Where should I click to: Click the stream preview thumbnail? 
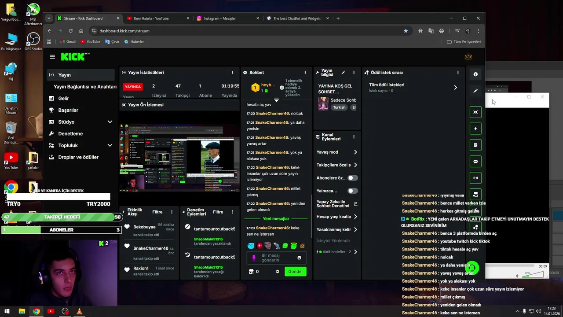pyautogui.click(x=179, y=157)
